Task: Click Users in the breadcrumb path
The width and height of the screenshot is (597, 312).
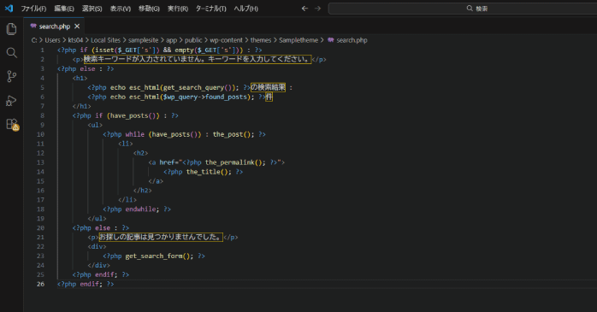Action: pos(52,40)
